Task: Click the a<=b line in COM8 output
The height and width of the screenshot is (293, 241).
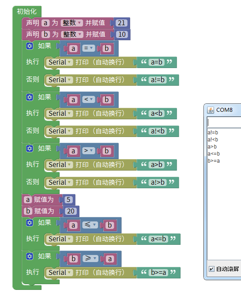Action: [x=214, y=154]
